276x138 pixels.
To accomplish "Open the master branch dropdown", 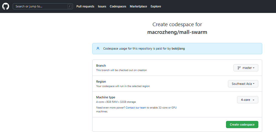I will (x=246, y=68).
